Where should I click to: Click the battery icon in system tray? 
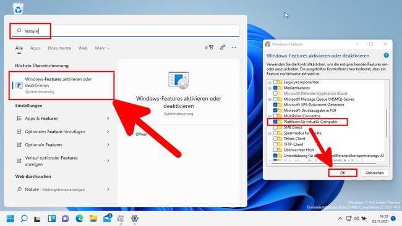click(364, 219)
